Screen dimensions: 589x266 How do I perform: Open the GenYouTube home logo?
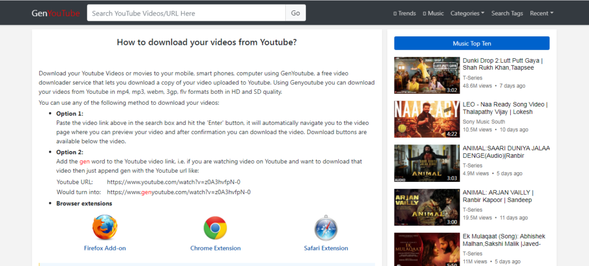(x=56, y=13)
